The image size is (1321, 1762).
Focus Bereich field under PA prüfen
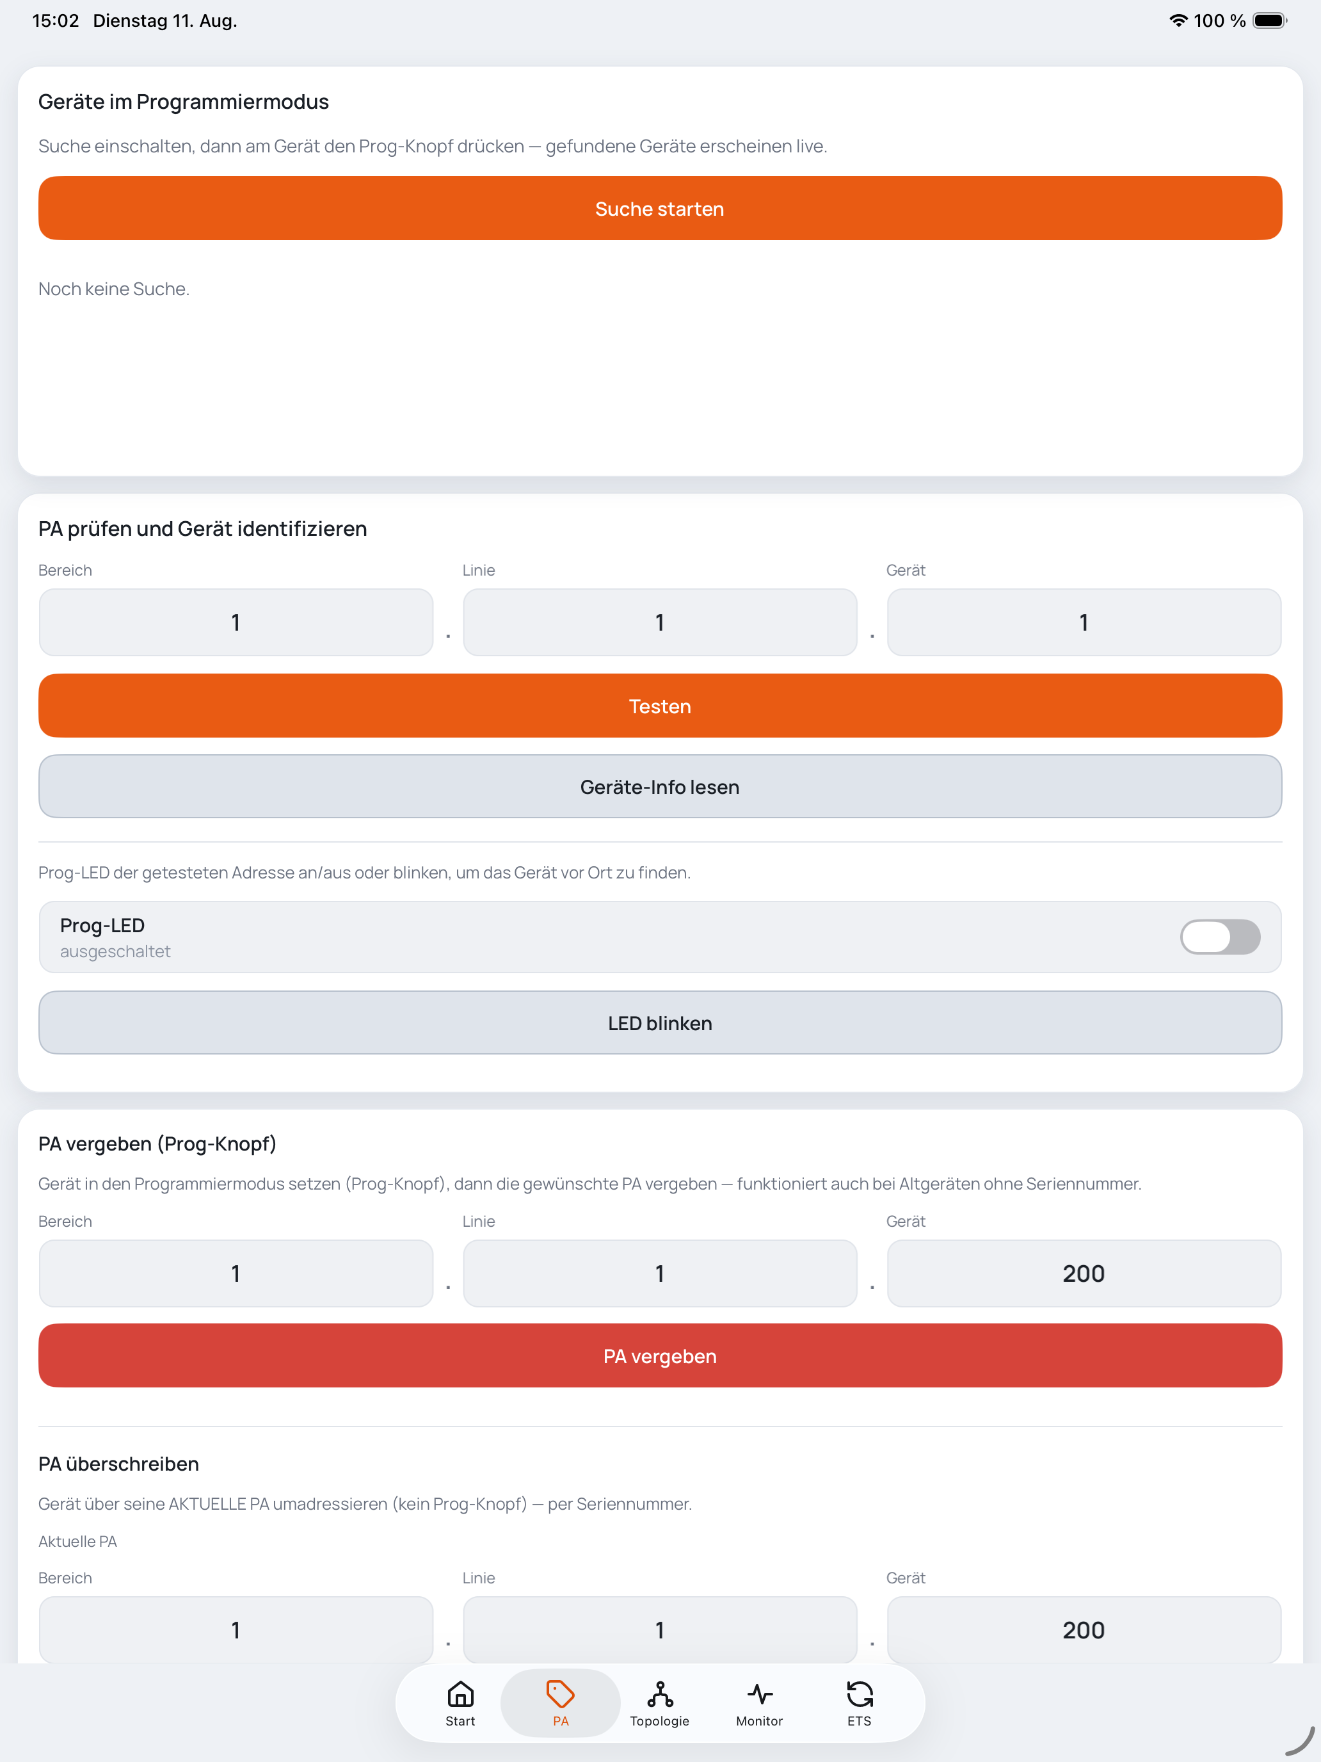[x=236, y=622]
